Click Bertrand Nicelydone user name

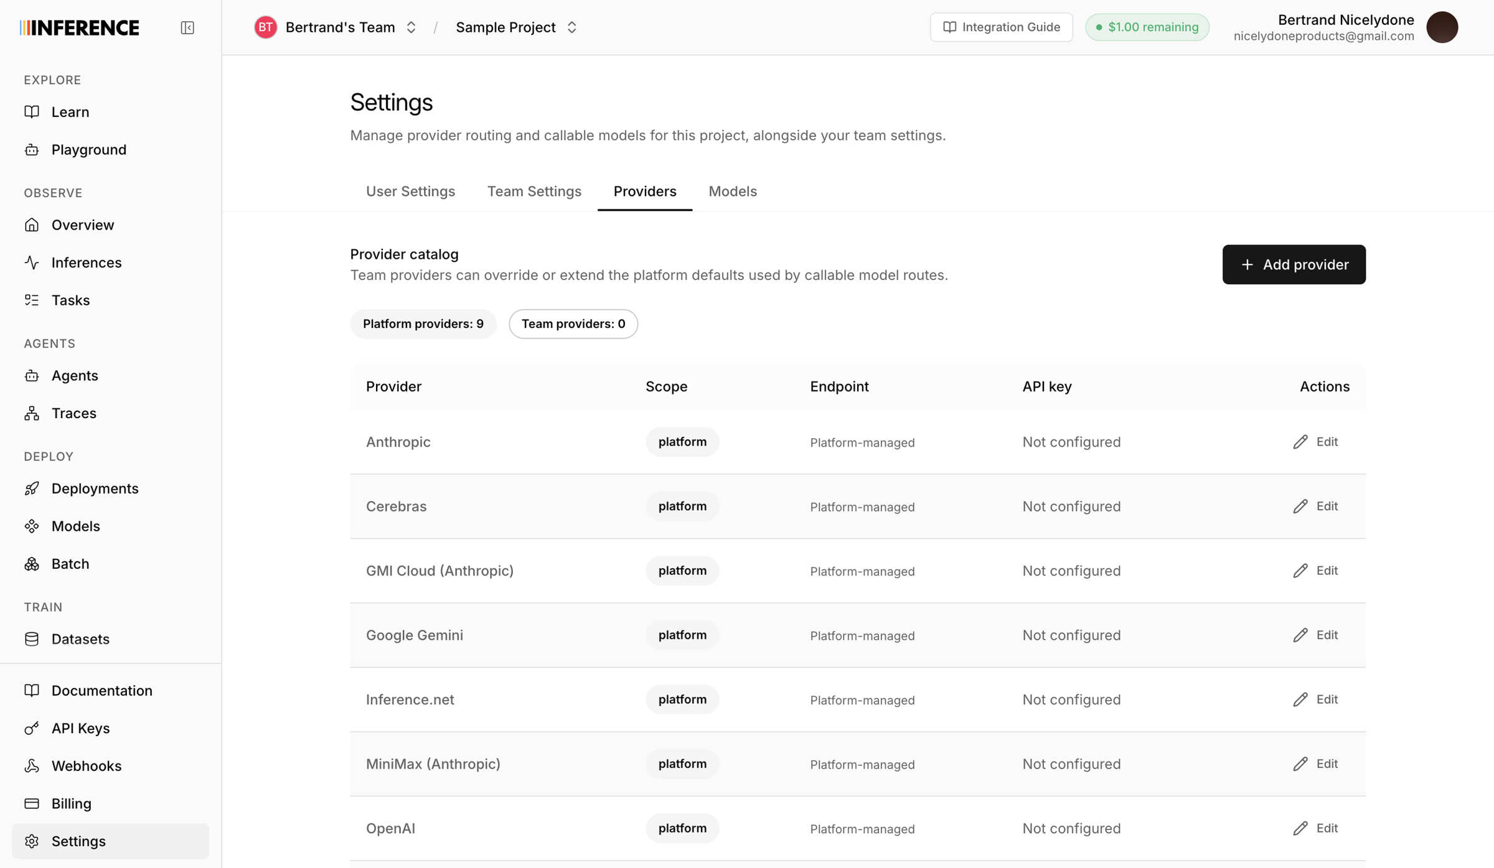[x=1346, y=20]
